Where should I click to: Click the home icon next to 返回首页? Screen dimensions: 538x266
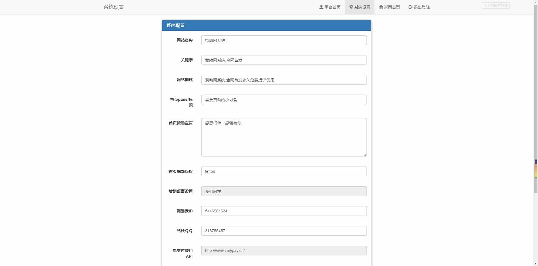pos(381,7)
